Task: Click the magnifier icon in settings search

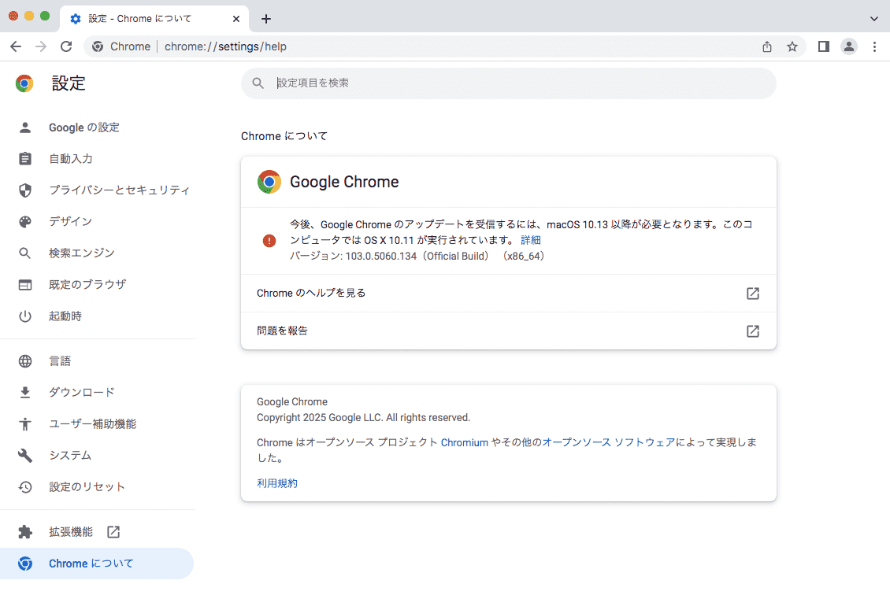Action: point(258,83)
